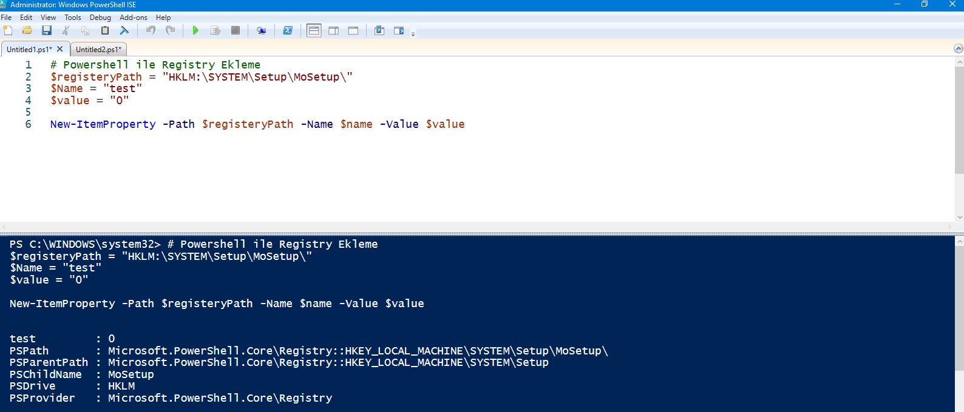Close the Untitled1.ps1 tab
The width and height of the screenshot is (964, 412).
pyautogui.click(x=59, y=49)
